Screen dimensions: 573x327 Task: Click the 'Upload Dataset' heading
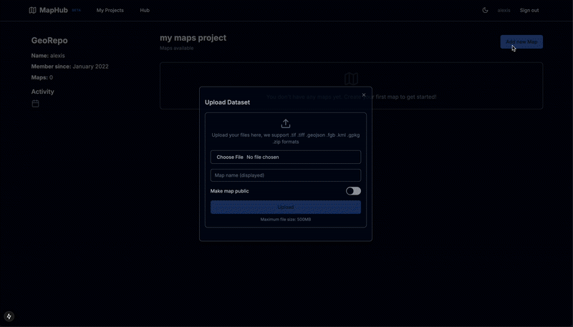point(227,102)
